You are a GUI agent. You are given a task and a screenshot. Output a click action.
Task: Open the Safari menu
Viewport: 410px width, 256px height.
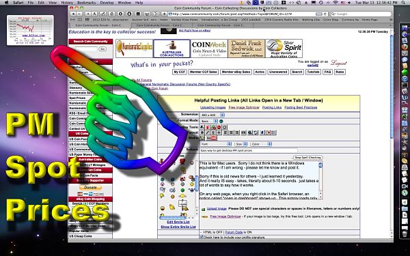[x=18, y=3]
